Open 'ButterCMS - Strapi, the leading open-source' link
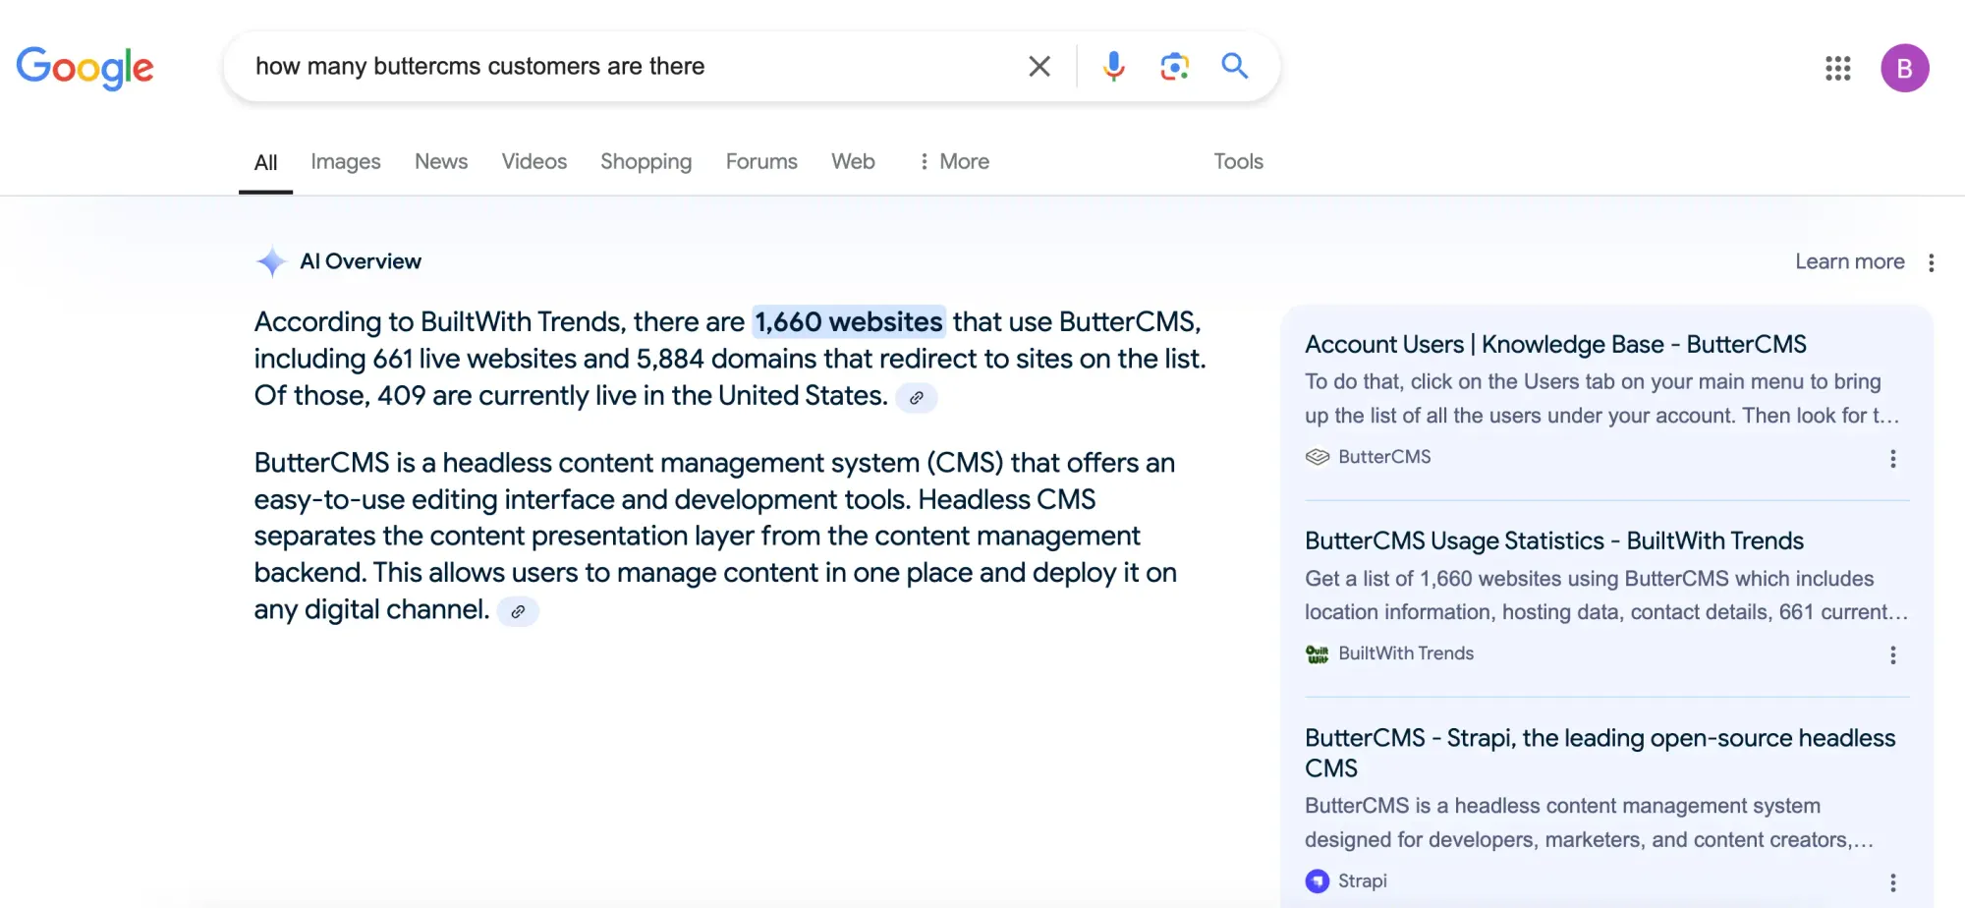The width and height of the screenshot is (1965, 908). pos(1600,753)
